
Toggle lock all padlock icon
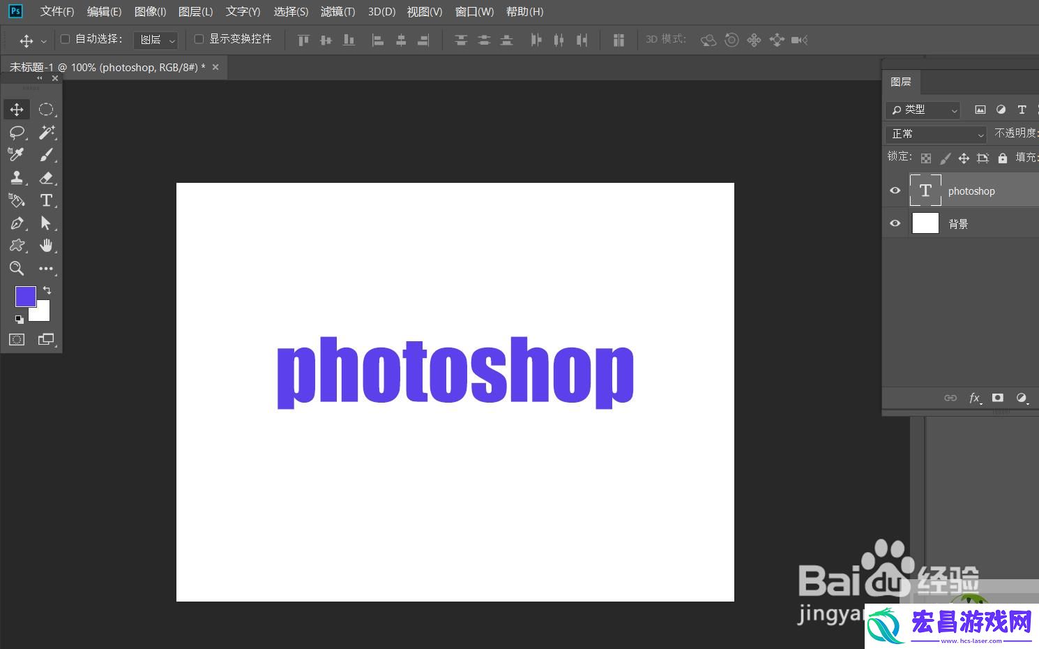pyautogui.click(x=1003, y=158)
